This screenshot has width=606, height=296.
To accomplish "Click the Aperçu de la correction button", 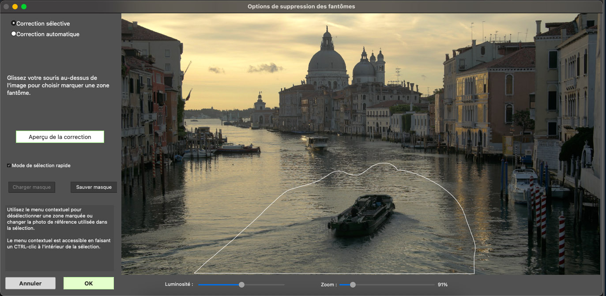I will pos(60,137).
